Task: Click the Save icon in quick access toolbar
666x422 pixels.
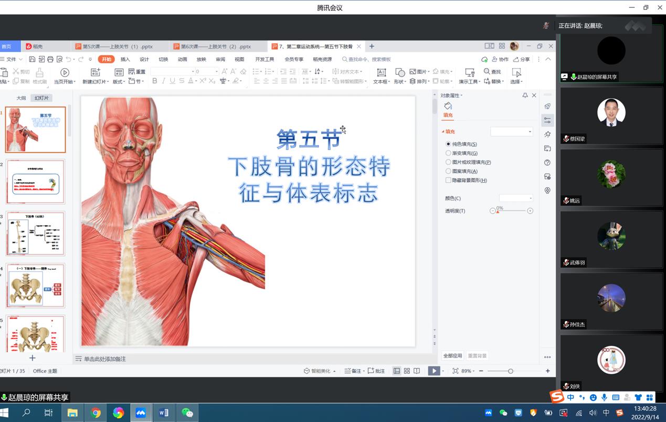Action: pyautogui.click(x=32, y=59)
